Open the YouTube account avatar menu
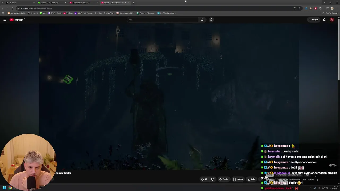The image size is (340, 191). coord(332,20)
